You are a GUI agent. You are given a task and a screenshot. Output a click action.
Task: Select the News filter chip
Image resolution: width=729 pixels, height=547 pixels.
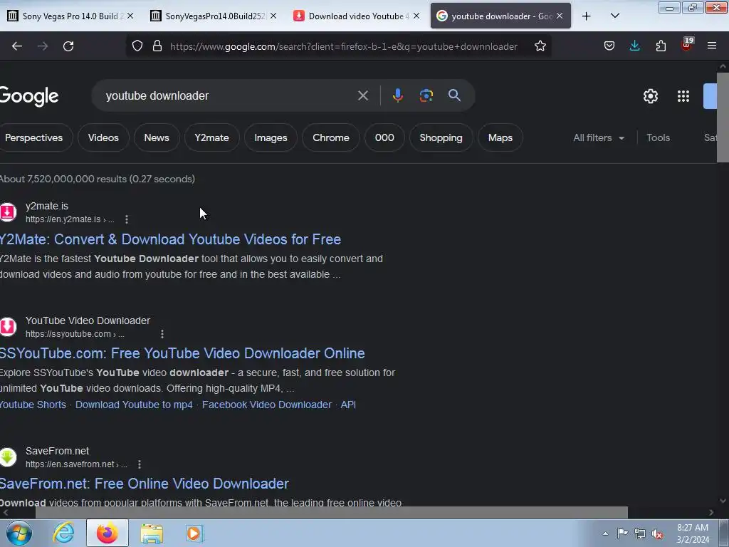(x=157, y=137)
